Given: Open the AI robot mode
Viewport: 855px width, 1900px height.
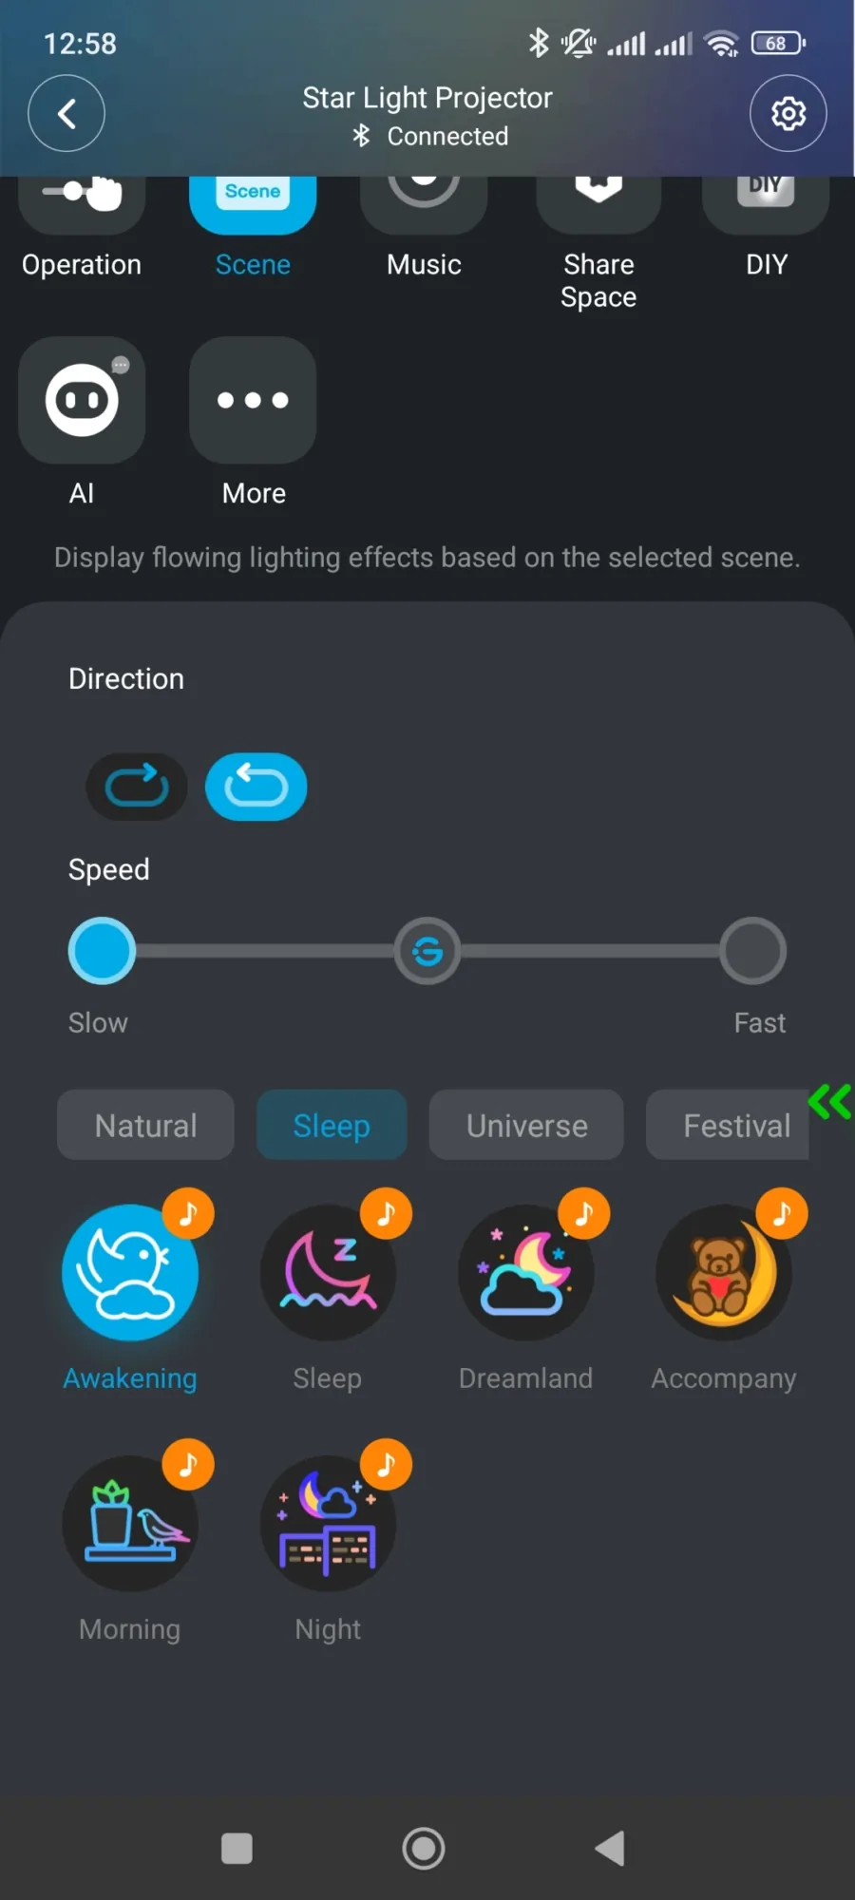Looking at the screenshot, I should pos(82,400).
